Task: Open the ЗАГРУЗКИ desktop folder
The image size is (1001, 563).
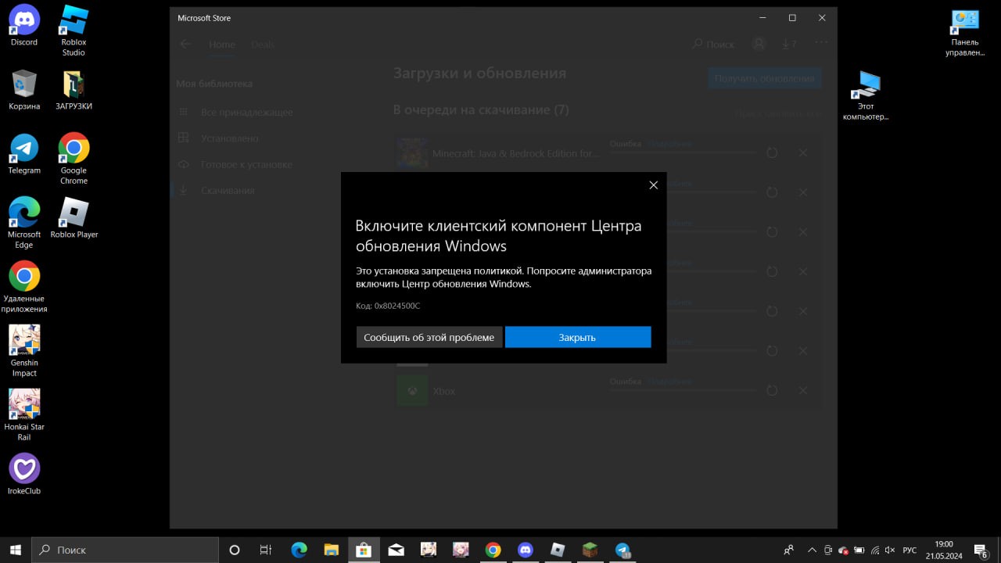Action: 74,89
